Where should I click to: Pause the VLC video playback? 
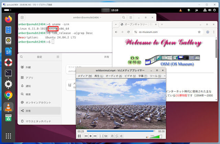coord(79,136)
